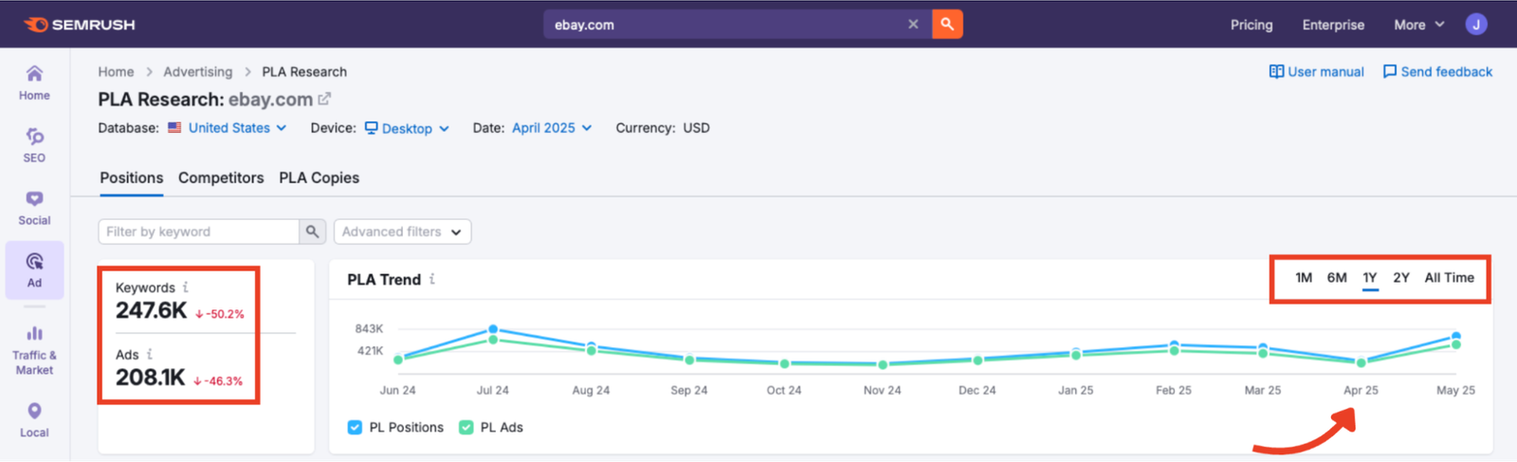1517x462 pixels.
Task: Expand the Advanced filters dropdown
Action: (402, 231)
